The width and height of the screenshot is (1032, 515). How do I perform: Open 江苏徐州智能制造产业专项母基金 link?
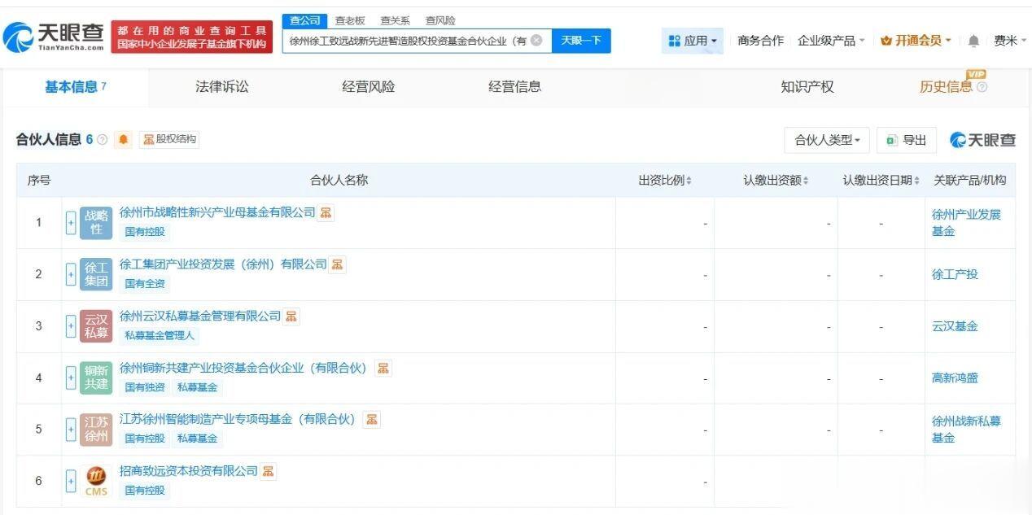pos(238,419)
